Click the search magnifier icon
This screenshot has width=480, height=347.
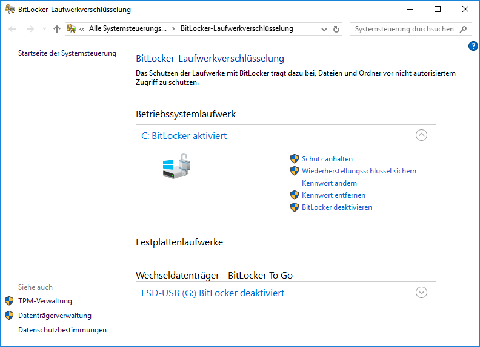click(x=464, y=29)
